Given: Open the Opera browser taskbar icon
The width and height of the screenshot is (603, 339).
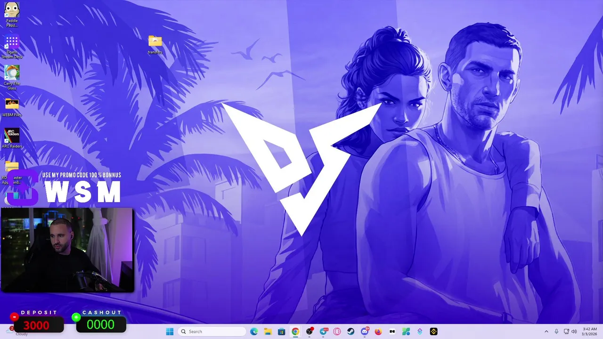Looking at the screenshot, I should pyautogui.click(x=337, y=331).
